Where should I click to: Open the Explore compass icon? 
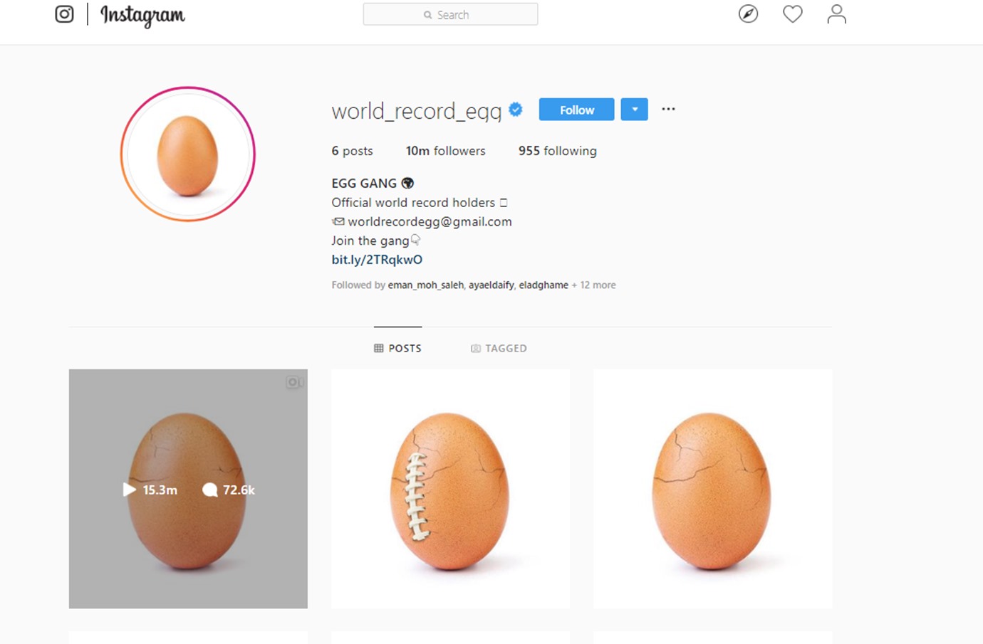coord(748,14)
